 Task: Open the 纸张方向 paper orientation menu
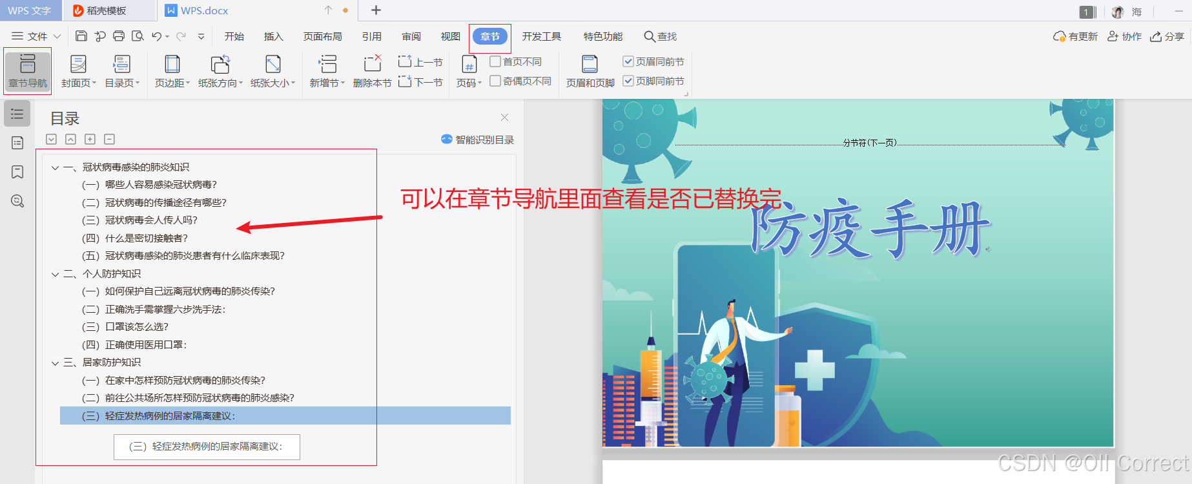point(220,71)
